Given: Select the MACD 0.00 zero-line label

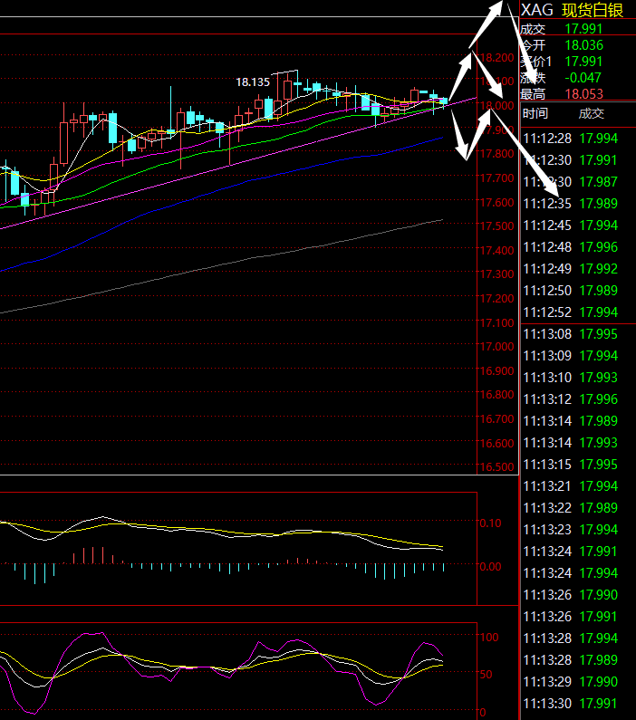Looking at the screenshot, I should [x=490, y=567].
